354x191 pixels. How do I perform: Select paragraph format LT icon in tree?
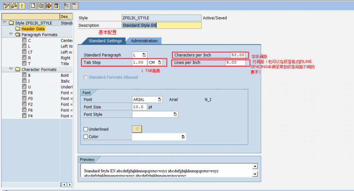pos(25,52)
